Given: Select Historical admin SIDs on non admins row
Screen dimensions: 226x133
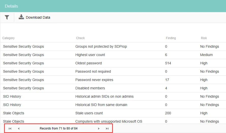Looking at the screenshot, I should pos(113,96).
